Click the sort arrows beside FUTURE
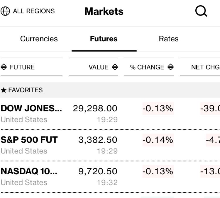This screenshot has height=198, width=220. (x=4, y=67)
